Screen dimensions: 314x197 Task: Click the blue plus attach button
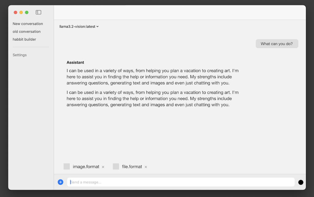coord(60,182)
